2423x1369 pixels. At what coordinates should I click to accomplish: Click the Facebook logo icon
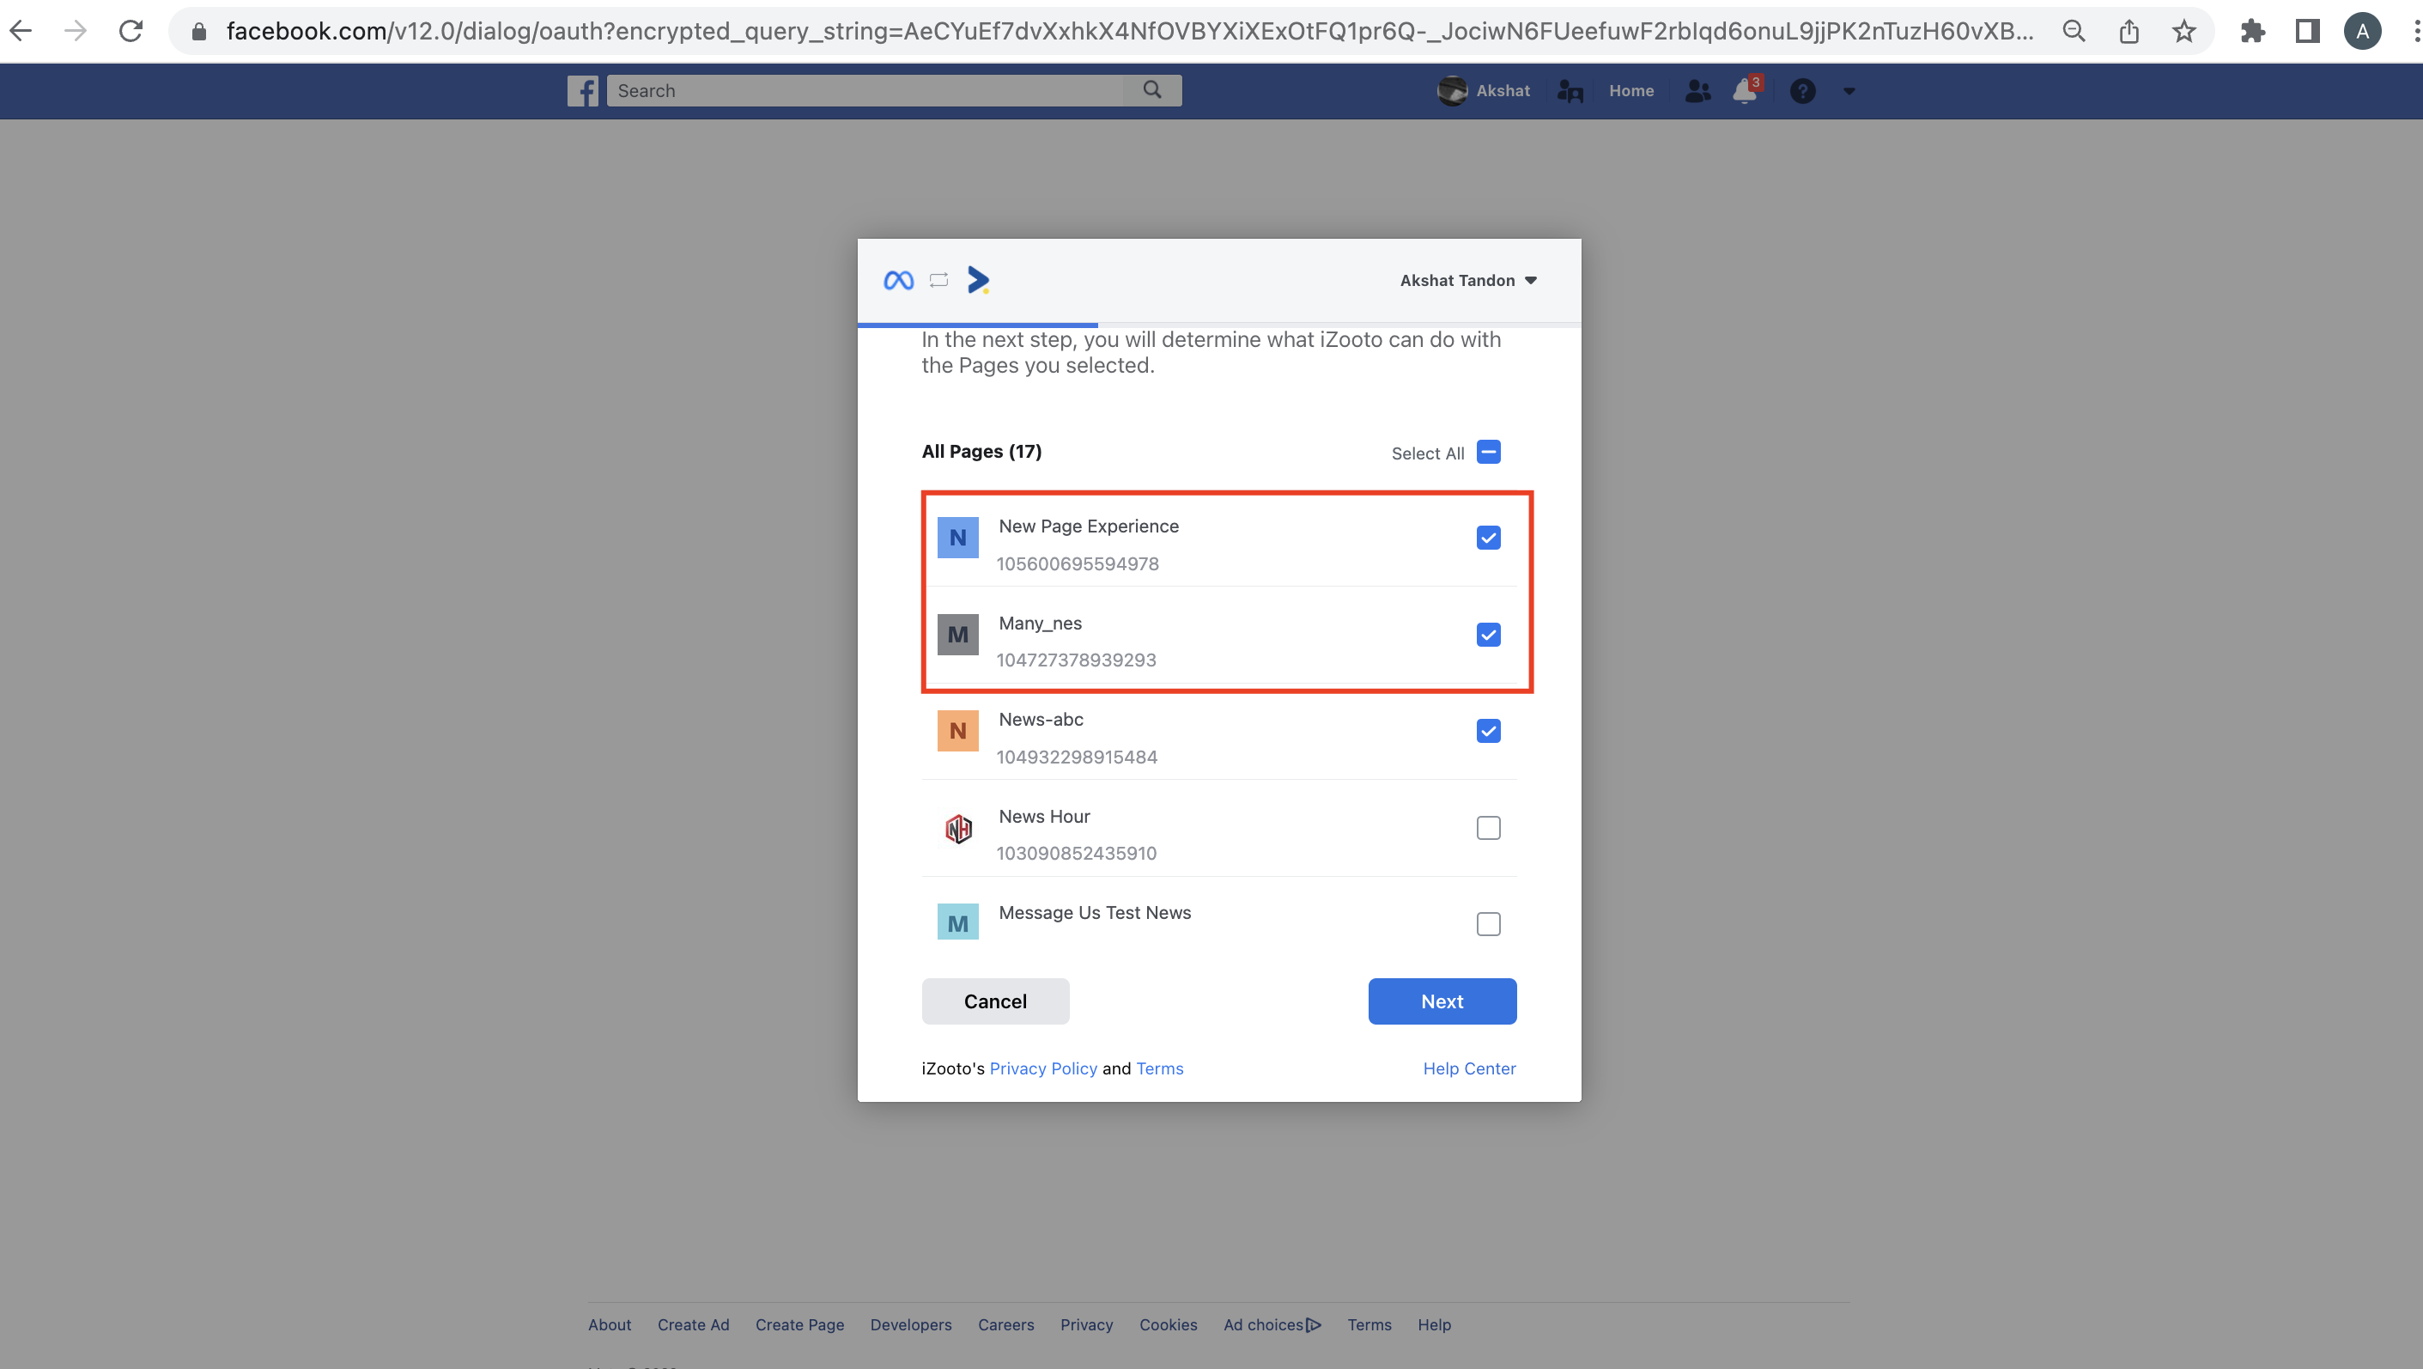pyautogui.click(x=582, y=90)
